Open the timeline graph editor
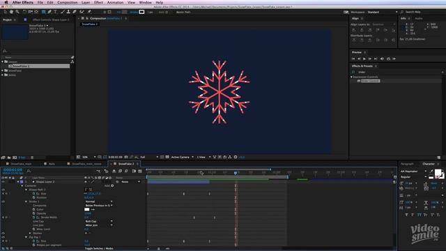446x251 pixels. (x=140, y=171)
